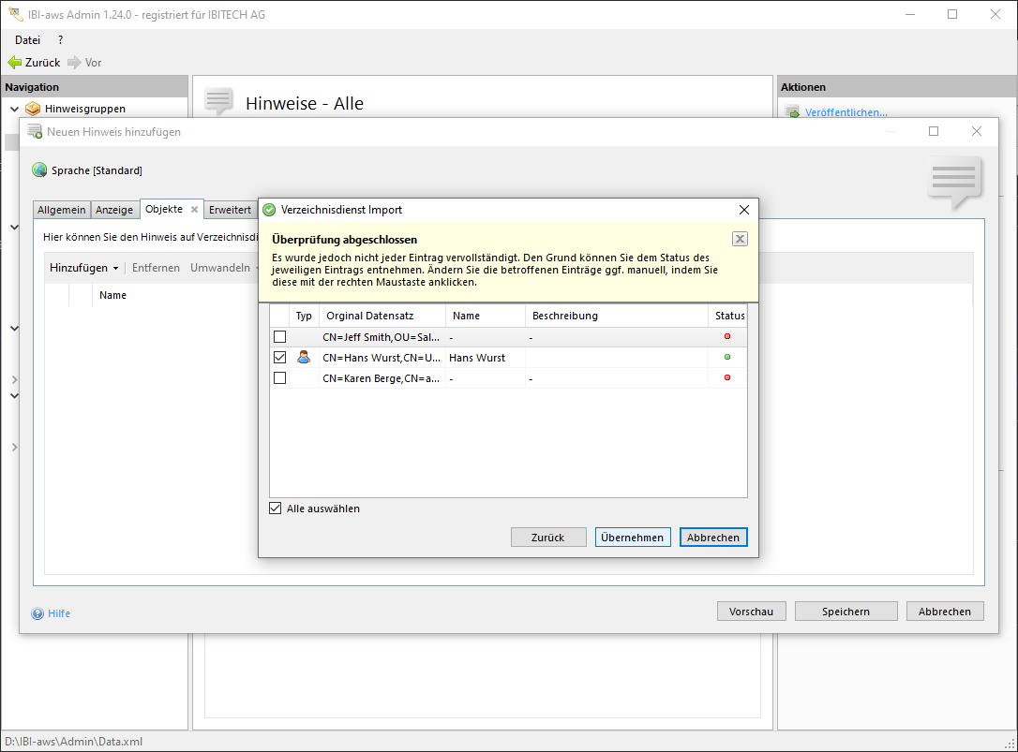Click the user icon in Hans Wurst row
This screenshot has width=1018, height=752.
click(x=304, y=357)
